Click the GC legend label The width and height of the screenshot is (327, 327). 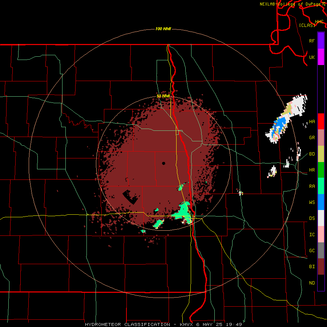tap(312, 251)
